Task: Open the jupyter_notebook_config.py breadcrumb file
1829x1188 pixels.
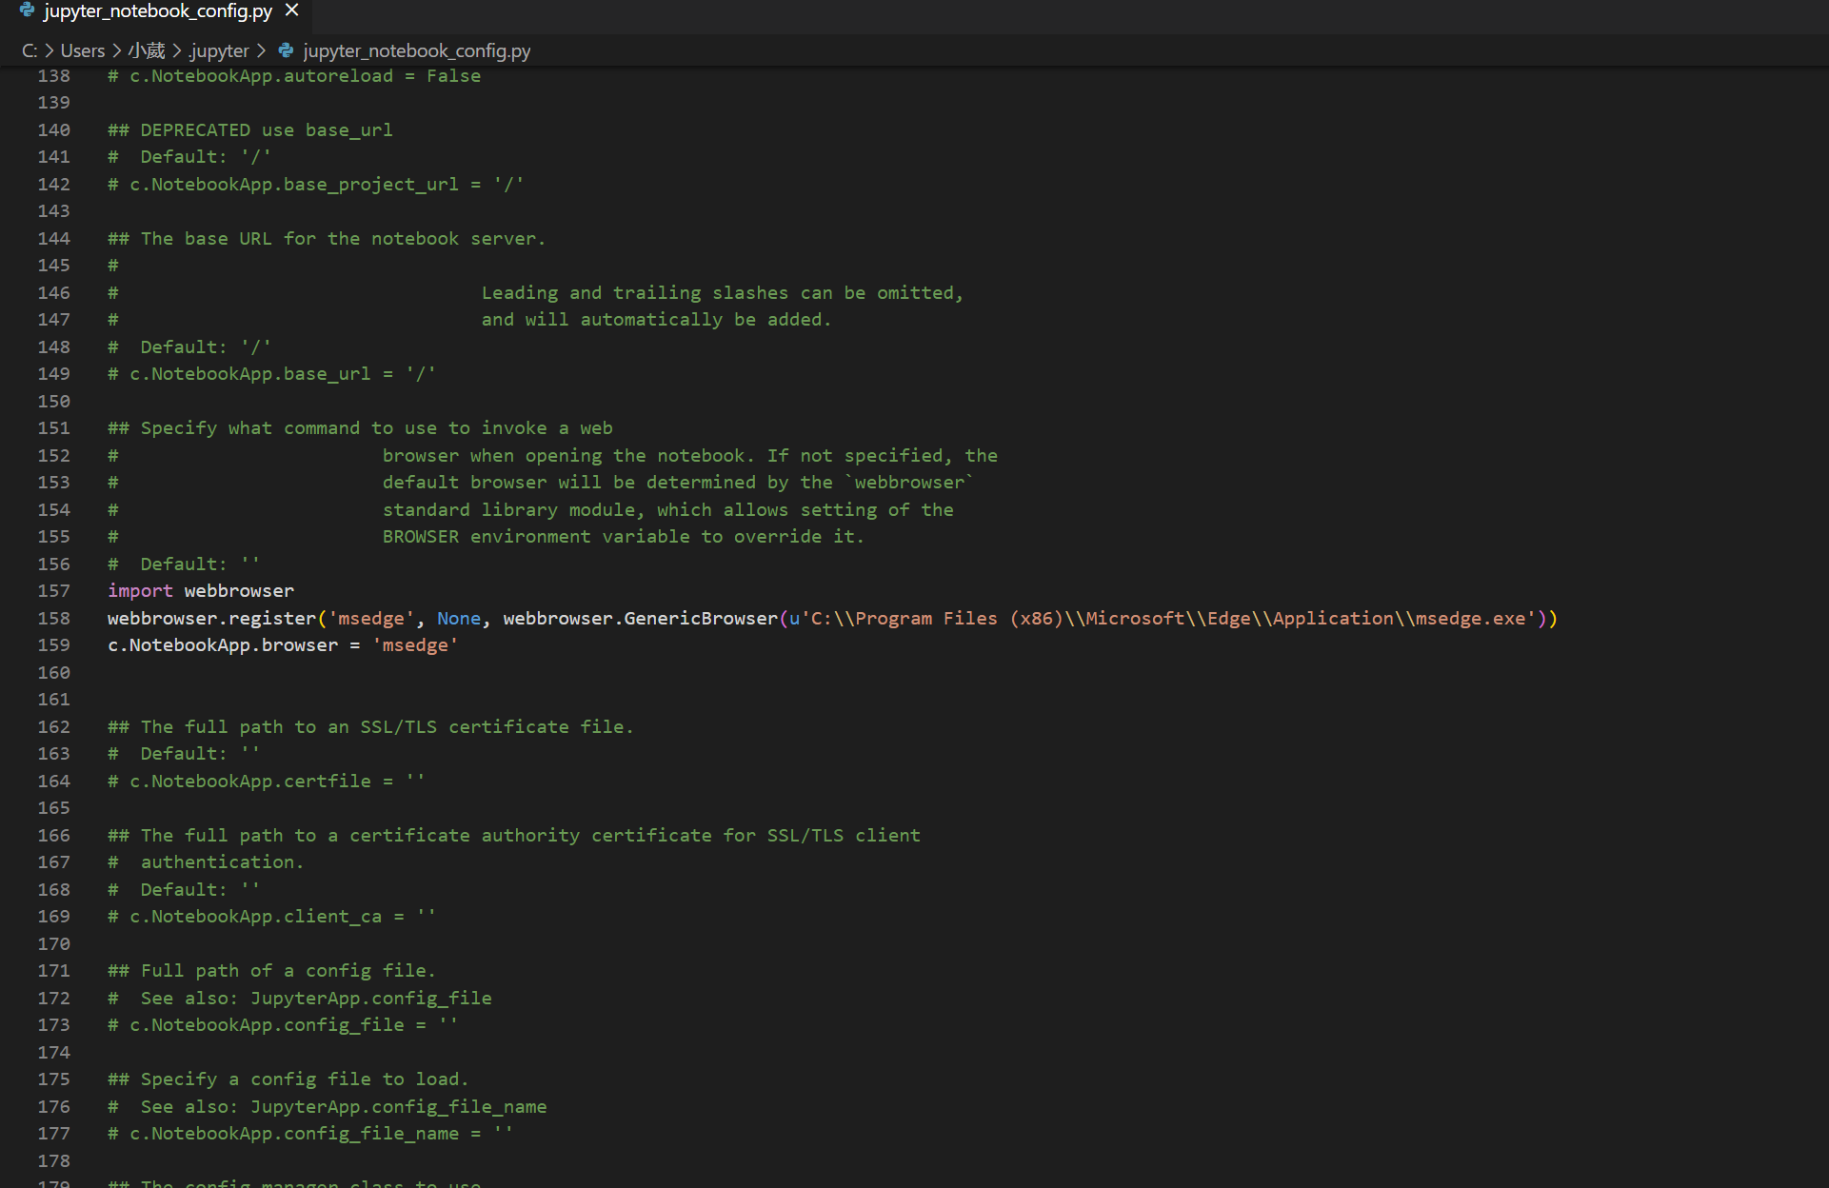Action: (417, 50)
